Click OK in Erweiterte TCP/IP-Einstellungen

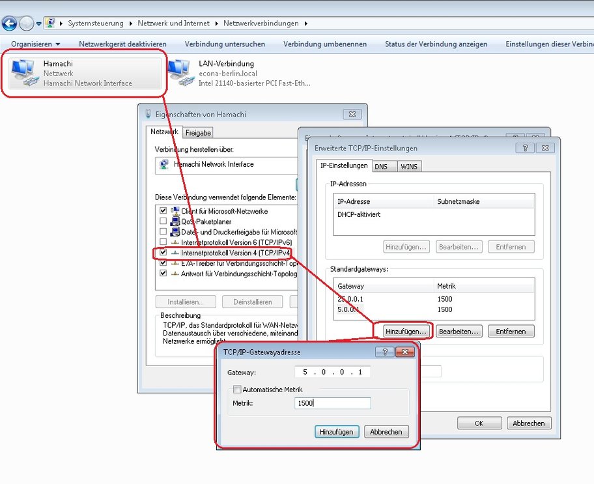(479, 423)
